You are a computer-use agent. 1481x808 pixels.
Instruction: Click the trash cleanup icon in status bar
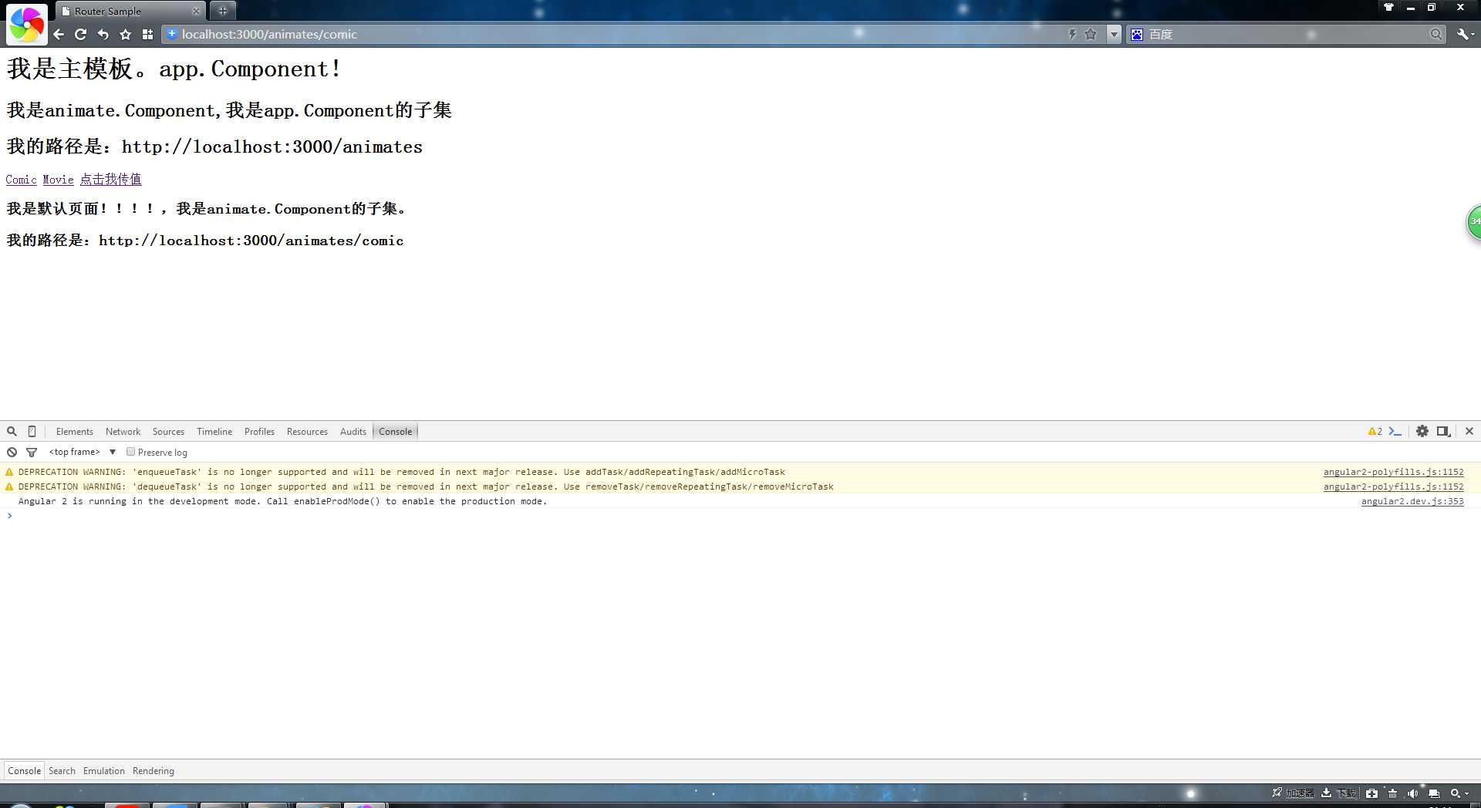[x=1392, y=793]
